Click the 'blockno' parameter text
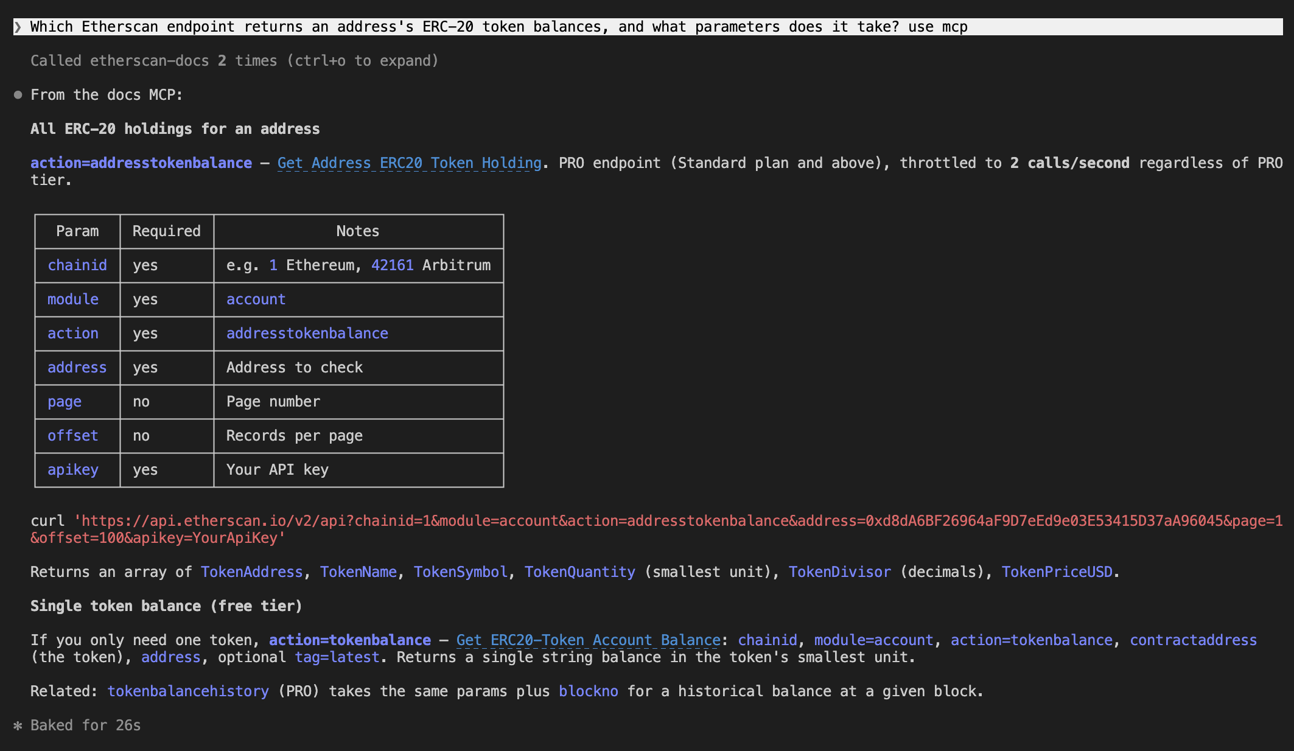Viewport: 1294px width, 751px height. tap(589, 691)
